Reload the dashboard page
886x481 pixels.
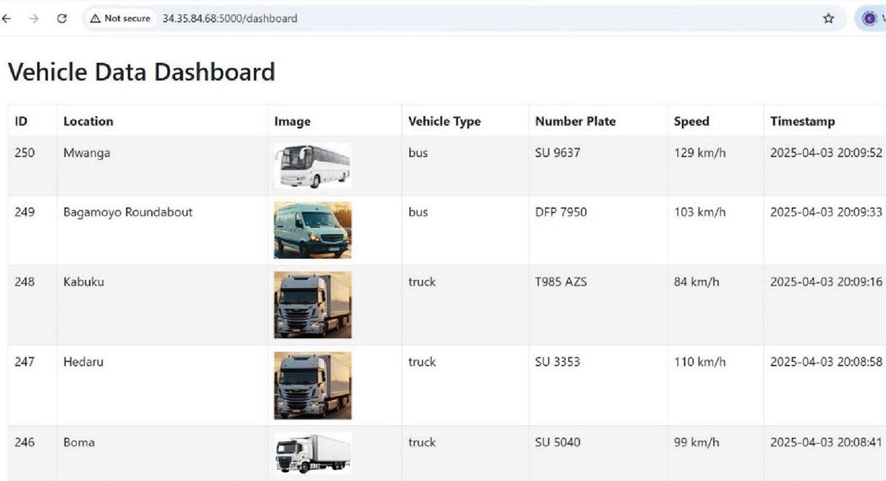[62, 19]
